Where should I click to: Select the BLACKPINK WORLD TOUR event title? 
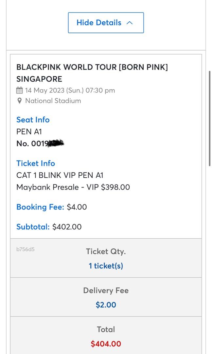[x=92, y=67]
